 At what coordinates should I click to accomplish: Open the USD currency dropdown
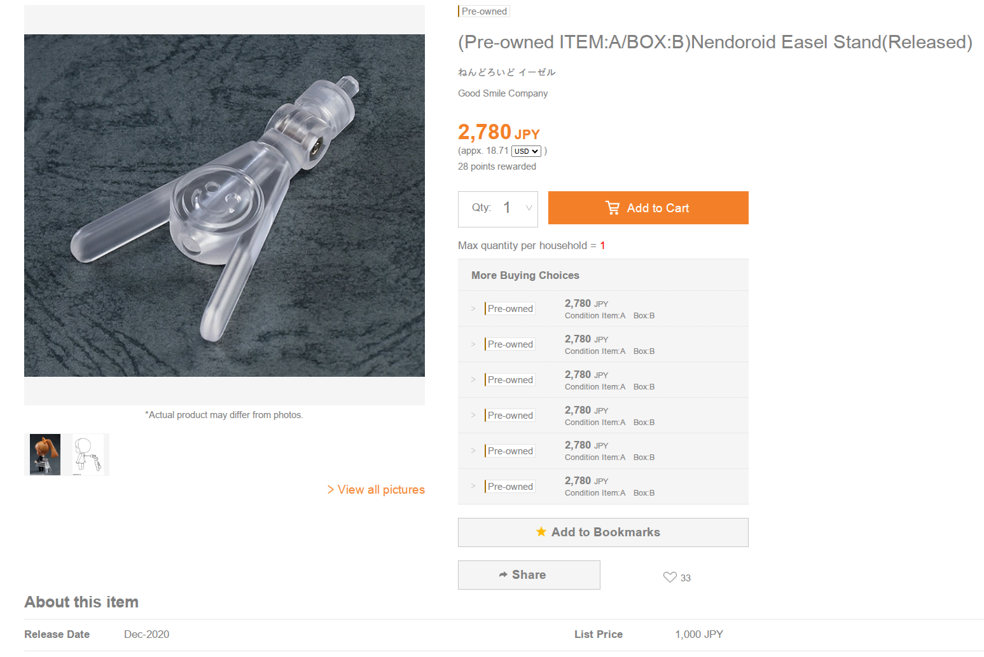[526, 151]
